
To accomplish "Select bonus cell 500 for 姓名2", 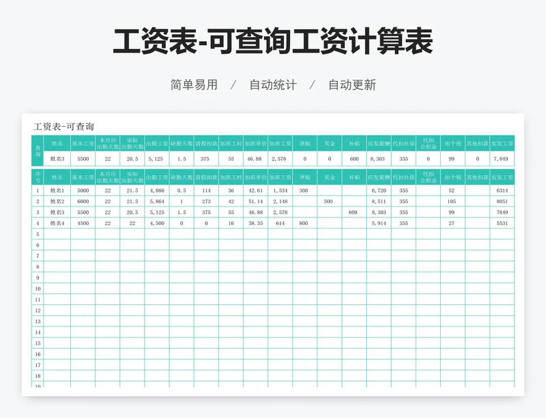I will tap(330, 201).
